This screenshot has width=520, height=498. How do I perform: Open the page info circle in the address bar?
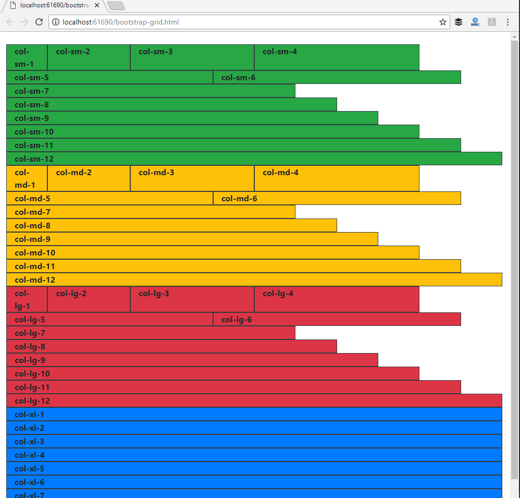55,22
